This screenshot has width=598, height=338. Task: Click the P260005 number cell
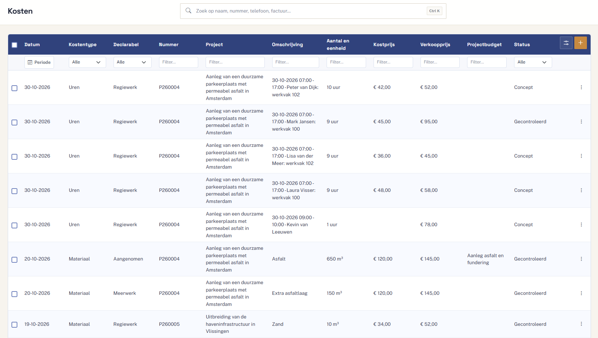coord(169,324)
